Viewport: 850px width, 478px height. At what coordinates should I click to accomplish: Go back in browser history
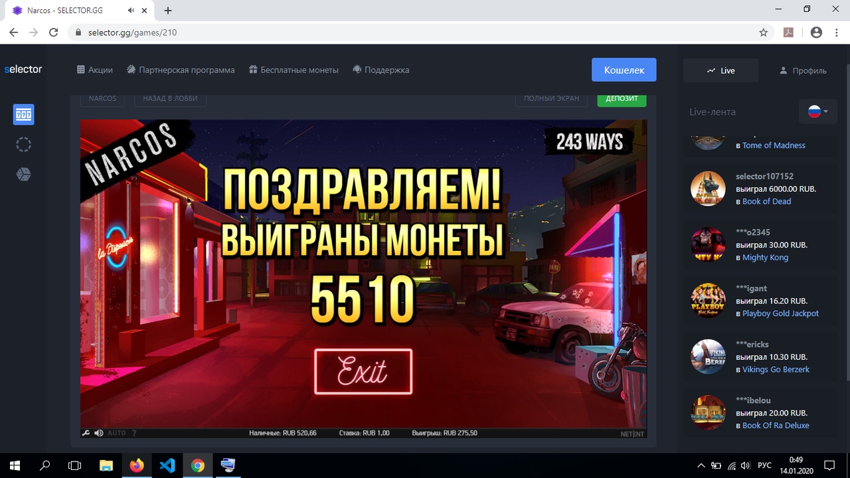13,33
